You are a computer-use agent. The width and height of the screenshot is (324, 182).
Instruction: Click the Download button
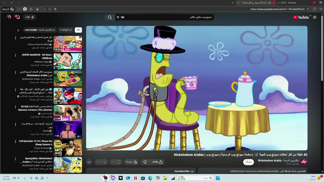click(x=102, y=162)
